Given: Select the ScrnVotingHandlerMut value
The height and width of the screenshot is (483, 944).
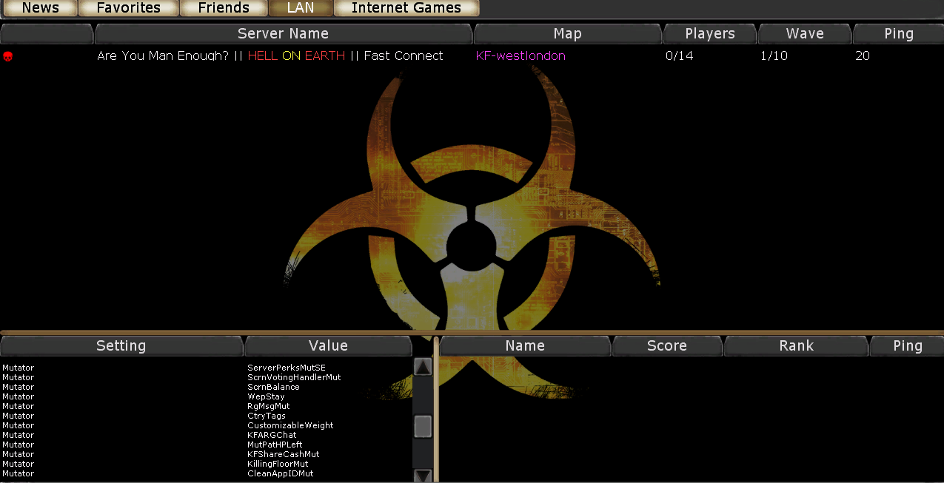Looking at the screenshot, I should coord(294,377).
